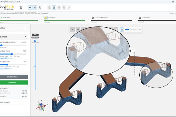This screenshot has height=117, width=176.
Task: Click the tetrahedral elements count 1,462,343
Action: [x=24, y=93]
